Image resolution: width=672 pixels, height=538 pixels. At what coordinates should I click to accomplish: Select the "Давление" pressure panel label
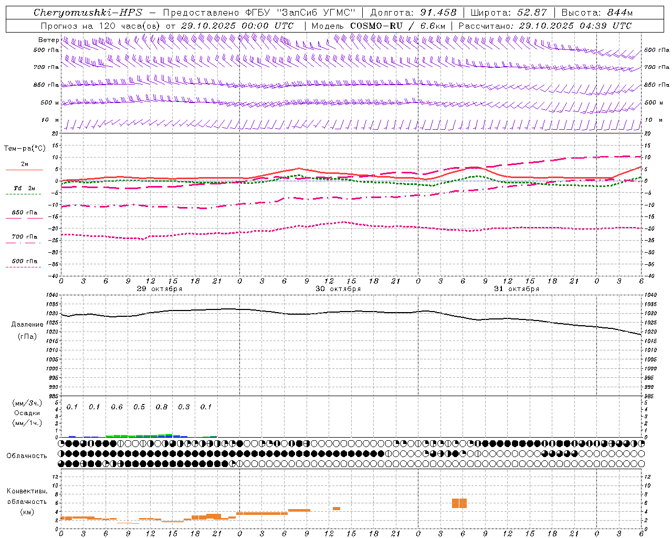[27, 325]
